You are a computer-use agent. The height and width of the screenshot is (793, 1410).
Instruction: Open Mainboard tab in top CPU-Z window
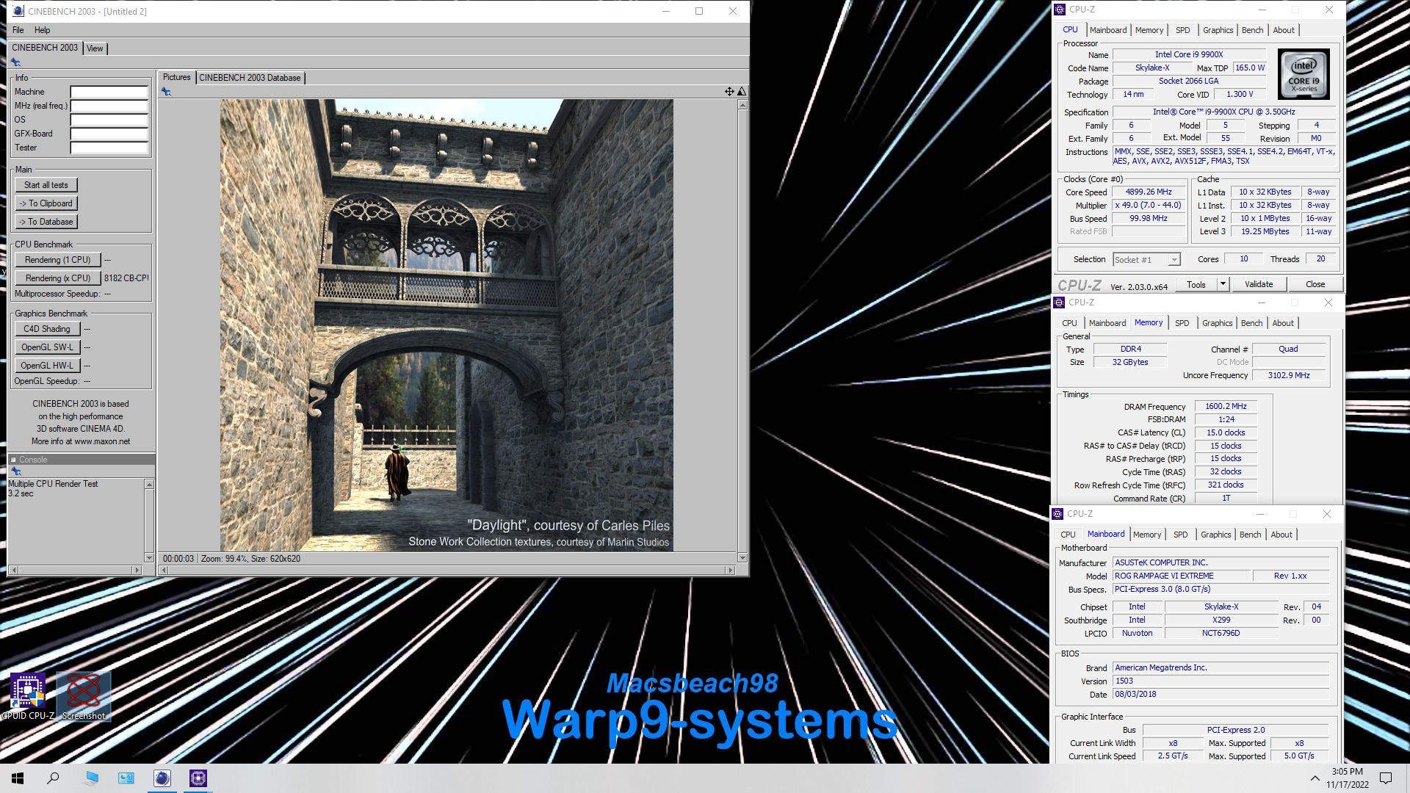click(x=1108, y=30)
